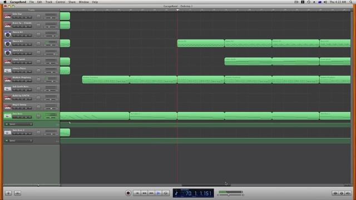Click the note icon in LCD display
Screen dimensions: 356x200
coord(176,193)
